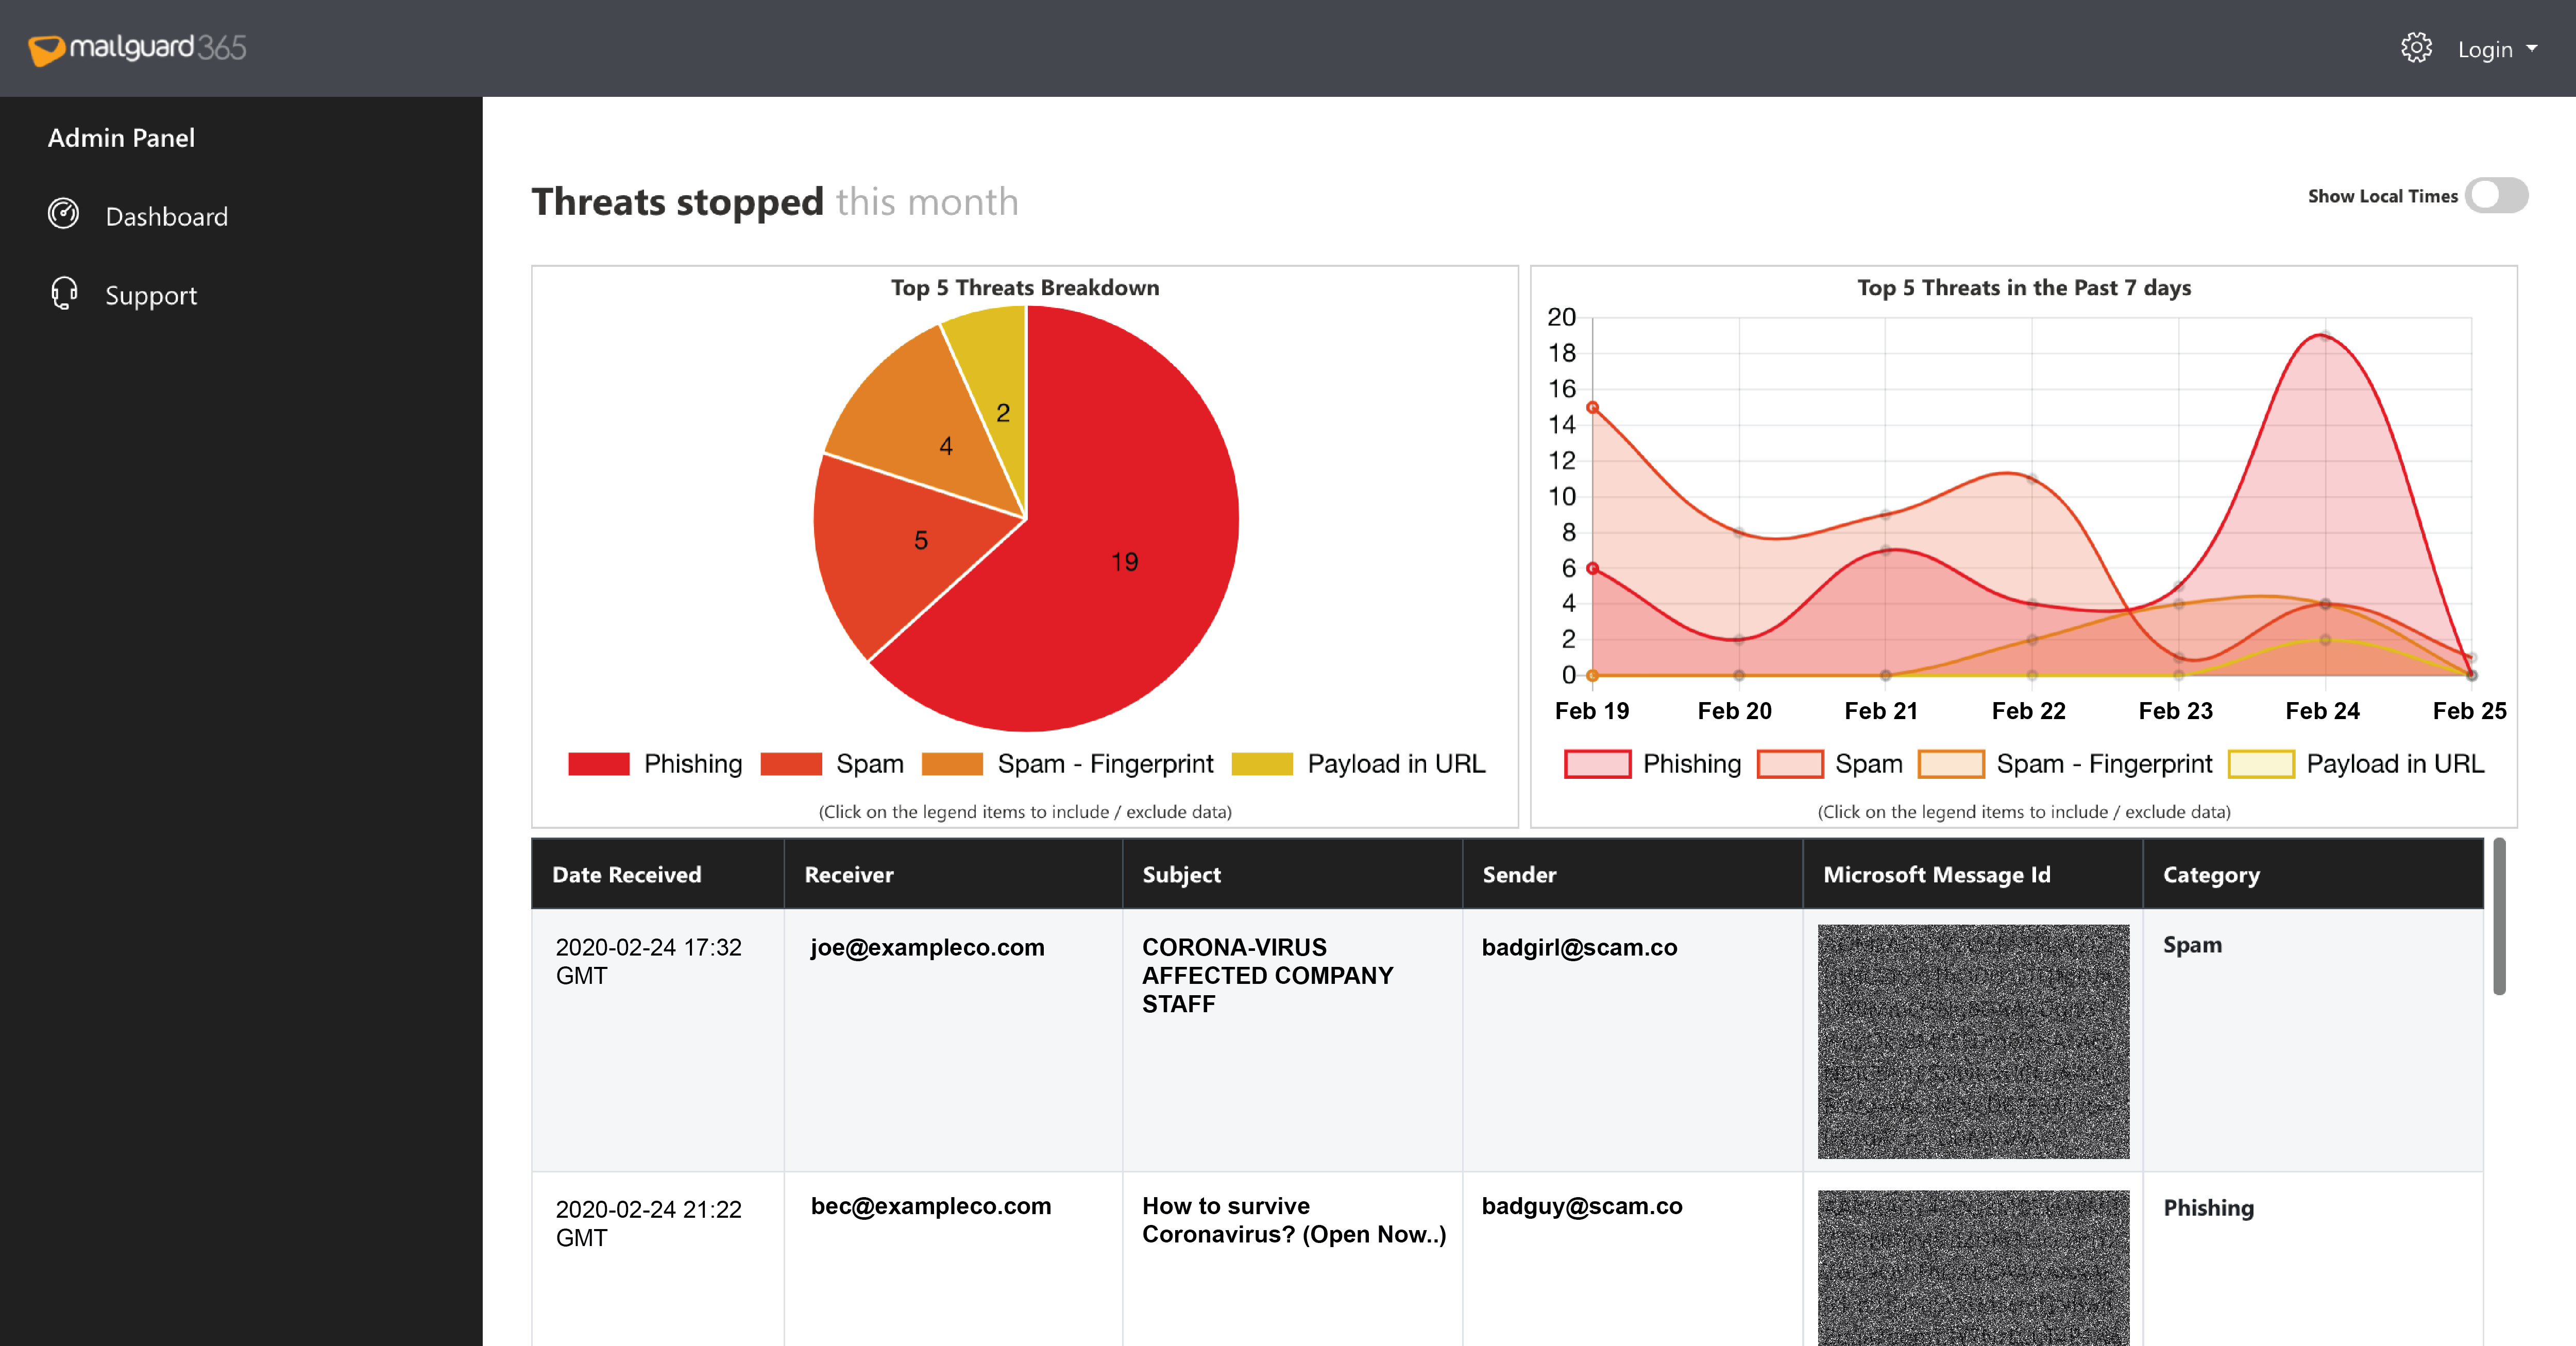
Task: Click sender badgirl@scam.co in table
Action: 1579,946
